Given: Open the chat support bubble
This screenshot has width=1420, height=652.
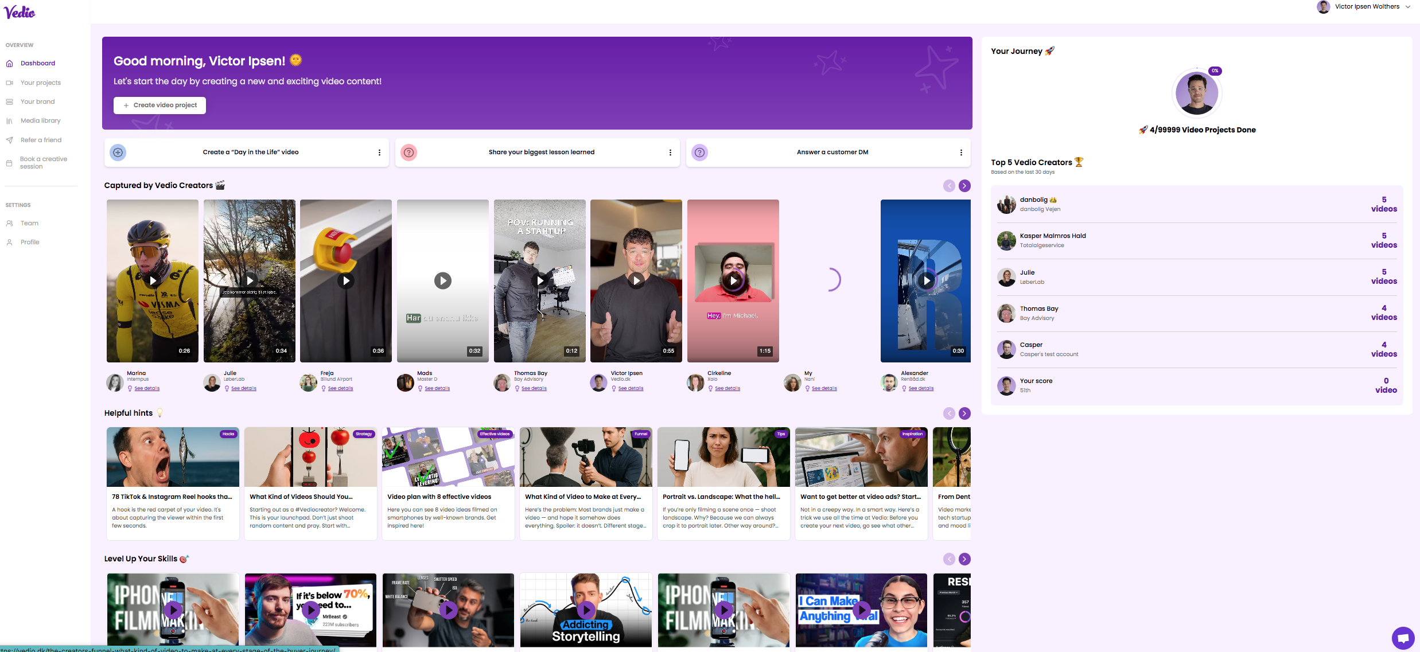Looking at the screenshot, I should click(x=1403, y=638).
